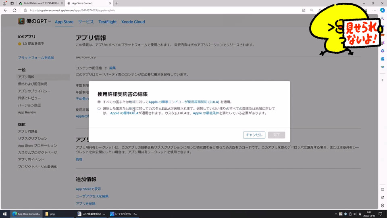This screenshot has height=218, width=387.
Task: Click the site lock icon in address bar
Action: click(x=25, y=10)
